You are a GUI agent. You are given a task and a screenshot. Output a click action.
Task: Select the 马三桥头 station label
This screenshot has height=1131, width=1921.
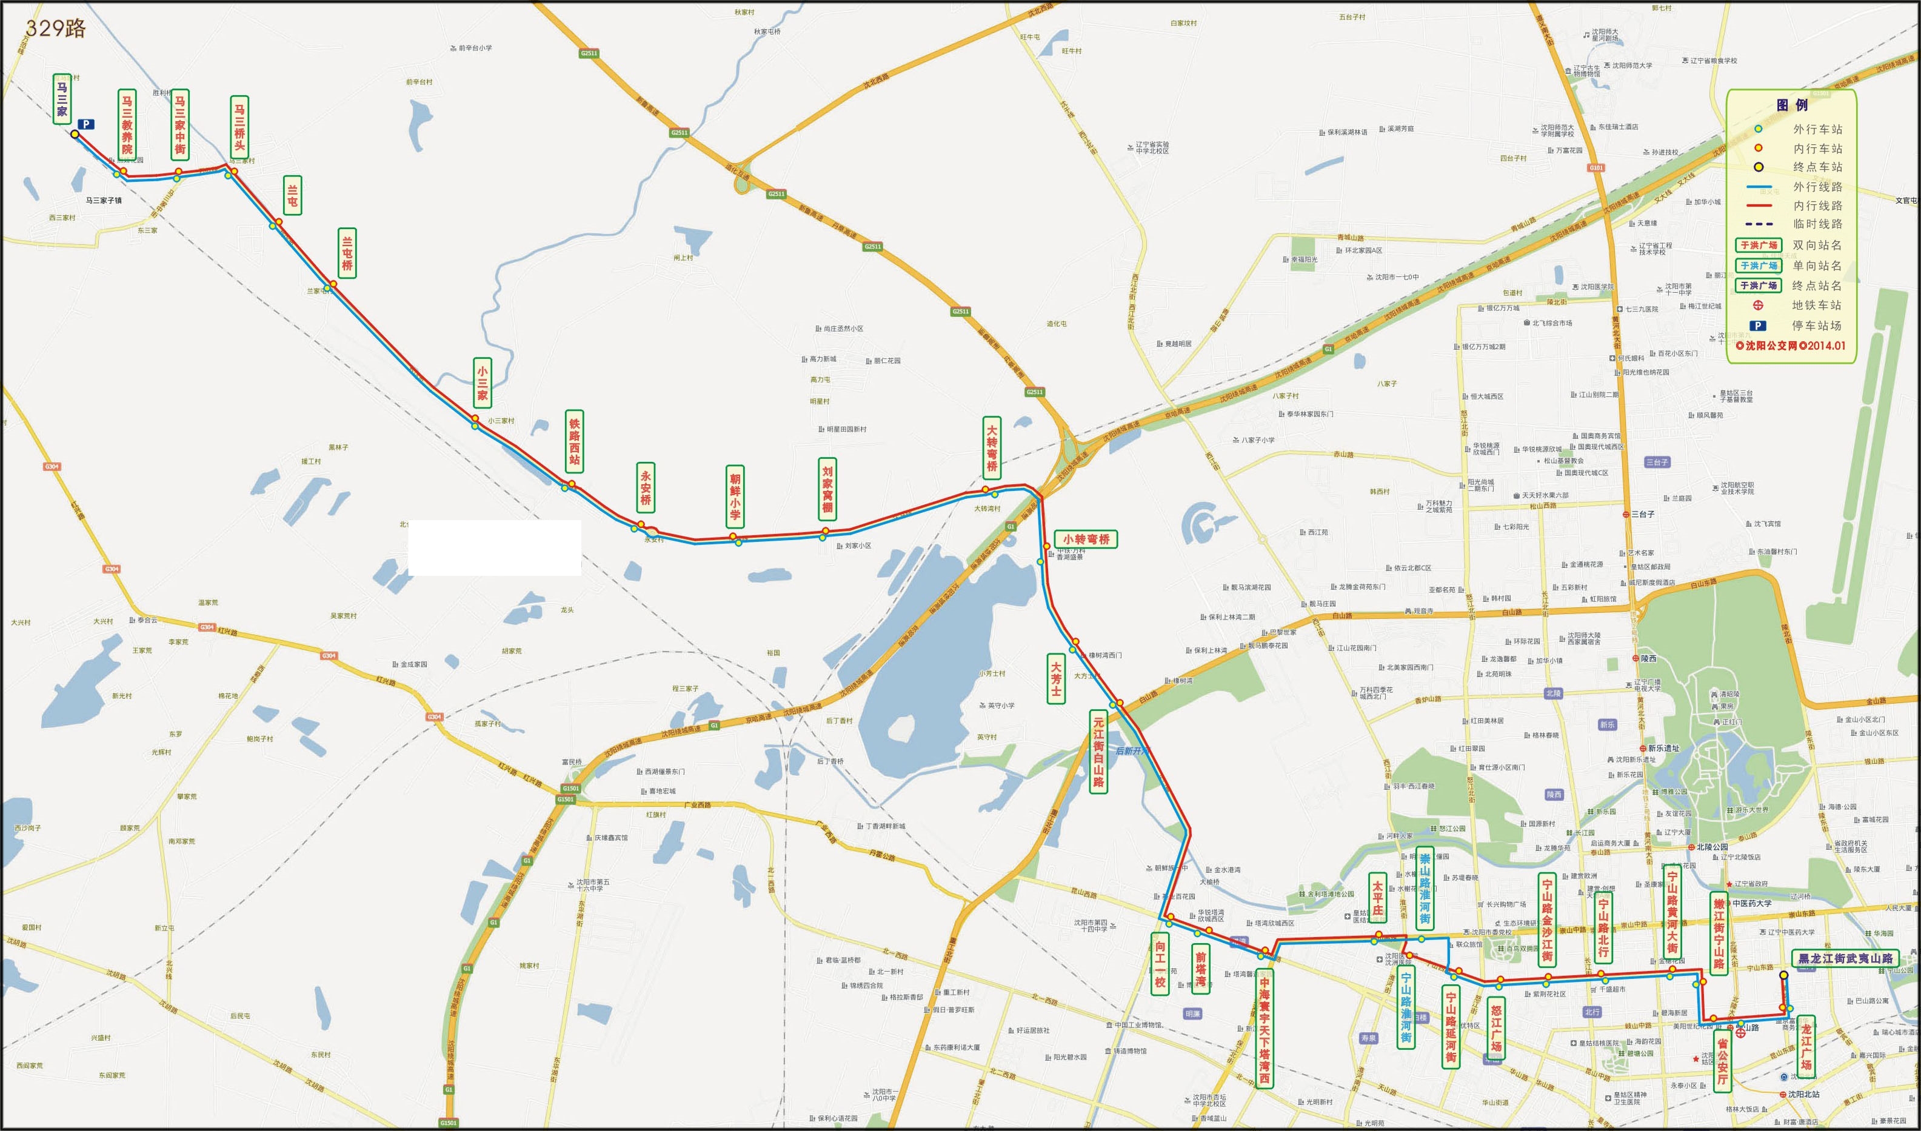coord(239,127)
